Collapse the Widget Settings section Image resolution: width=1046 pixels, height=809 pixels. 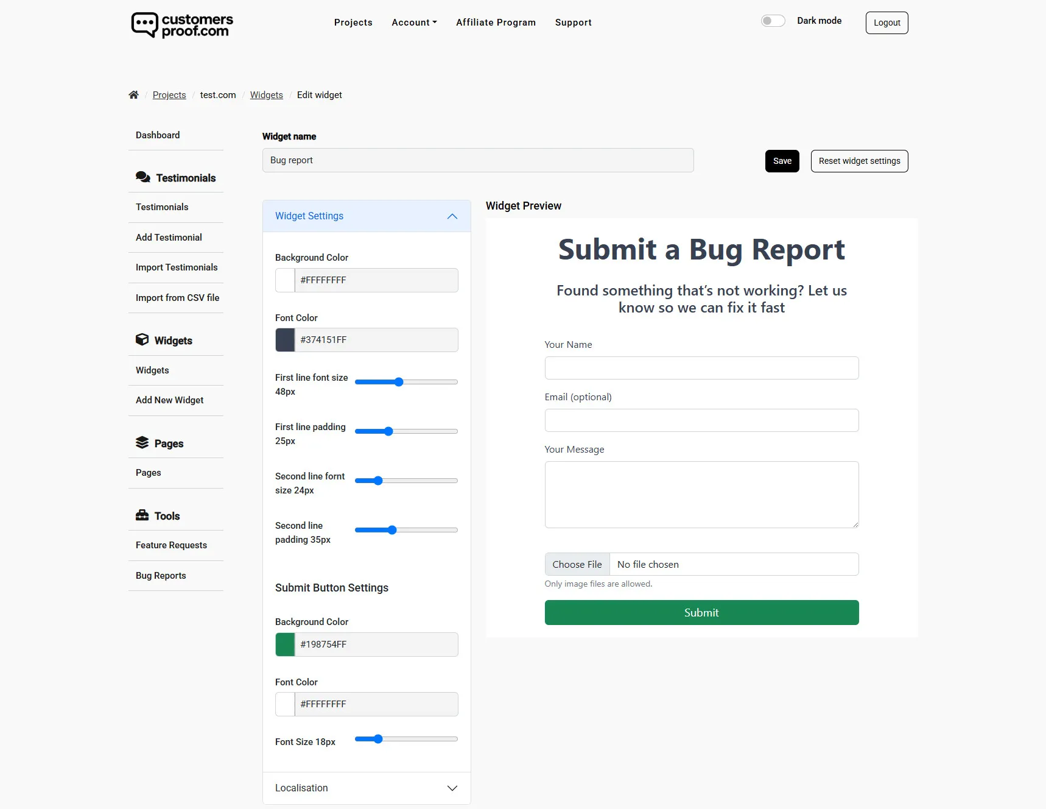coord(452,216)
